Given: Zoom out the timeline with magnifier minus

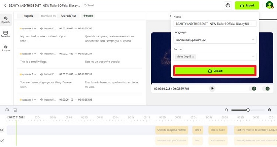Looking at the screenshot, I should (227, 110).
